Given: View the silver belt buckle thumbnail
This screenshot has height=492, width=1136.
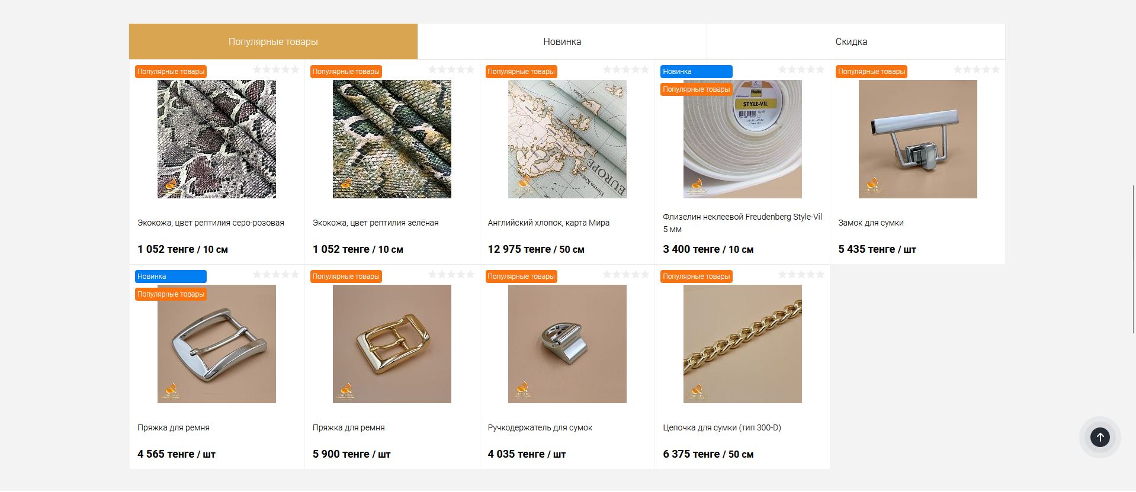Looking at the screenshot, I should 217,344.
